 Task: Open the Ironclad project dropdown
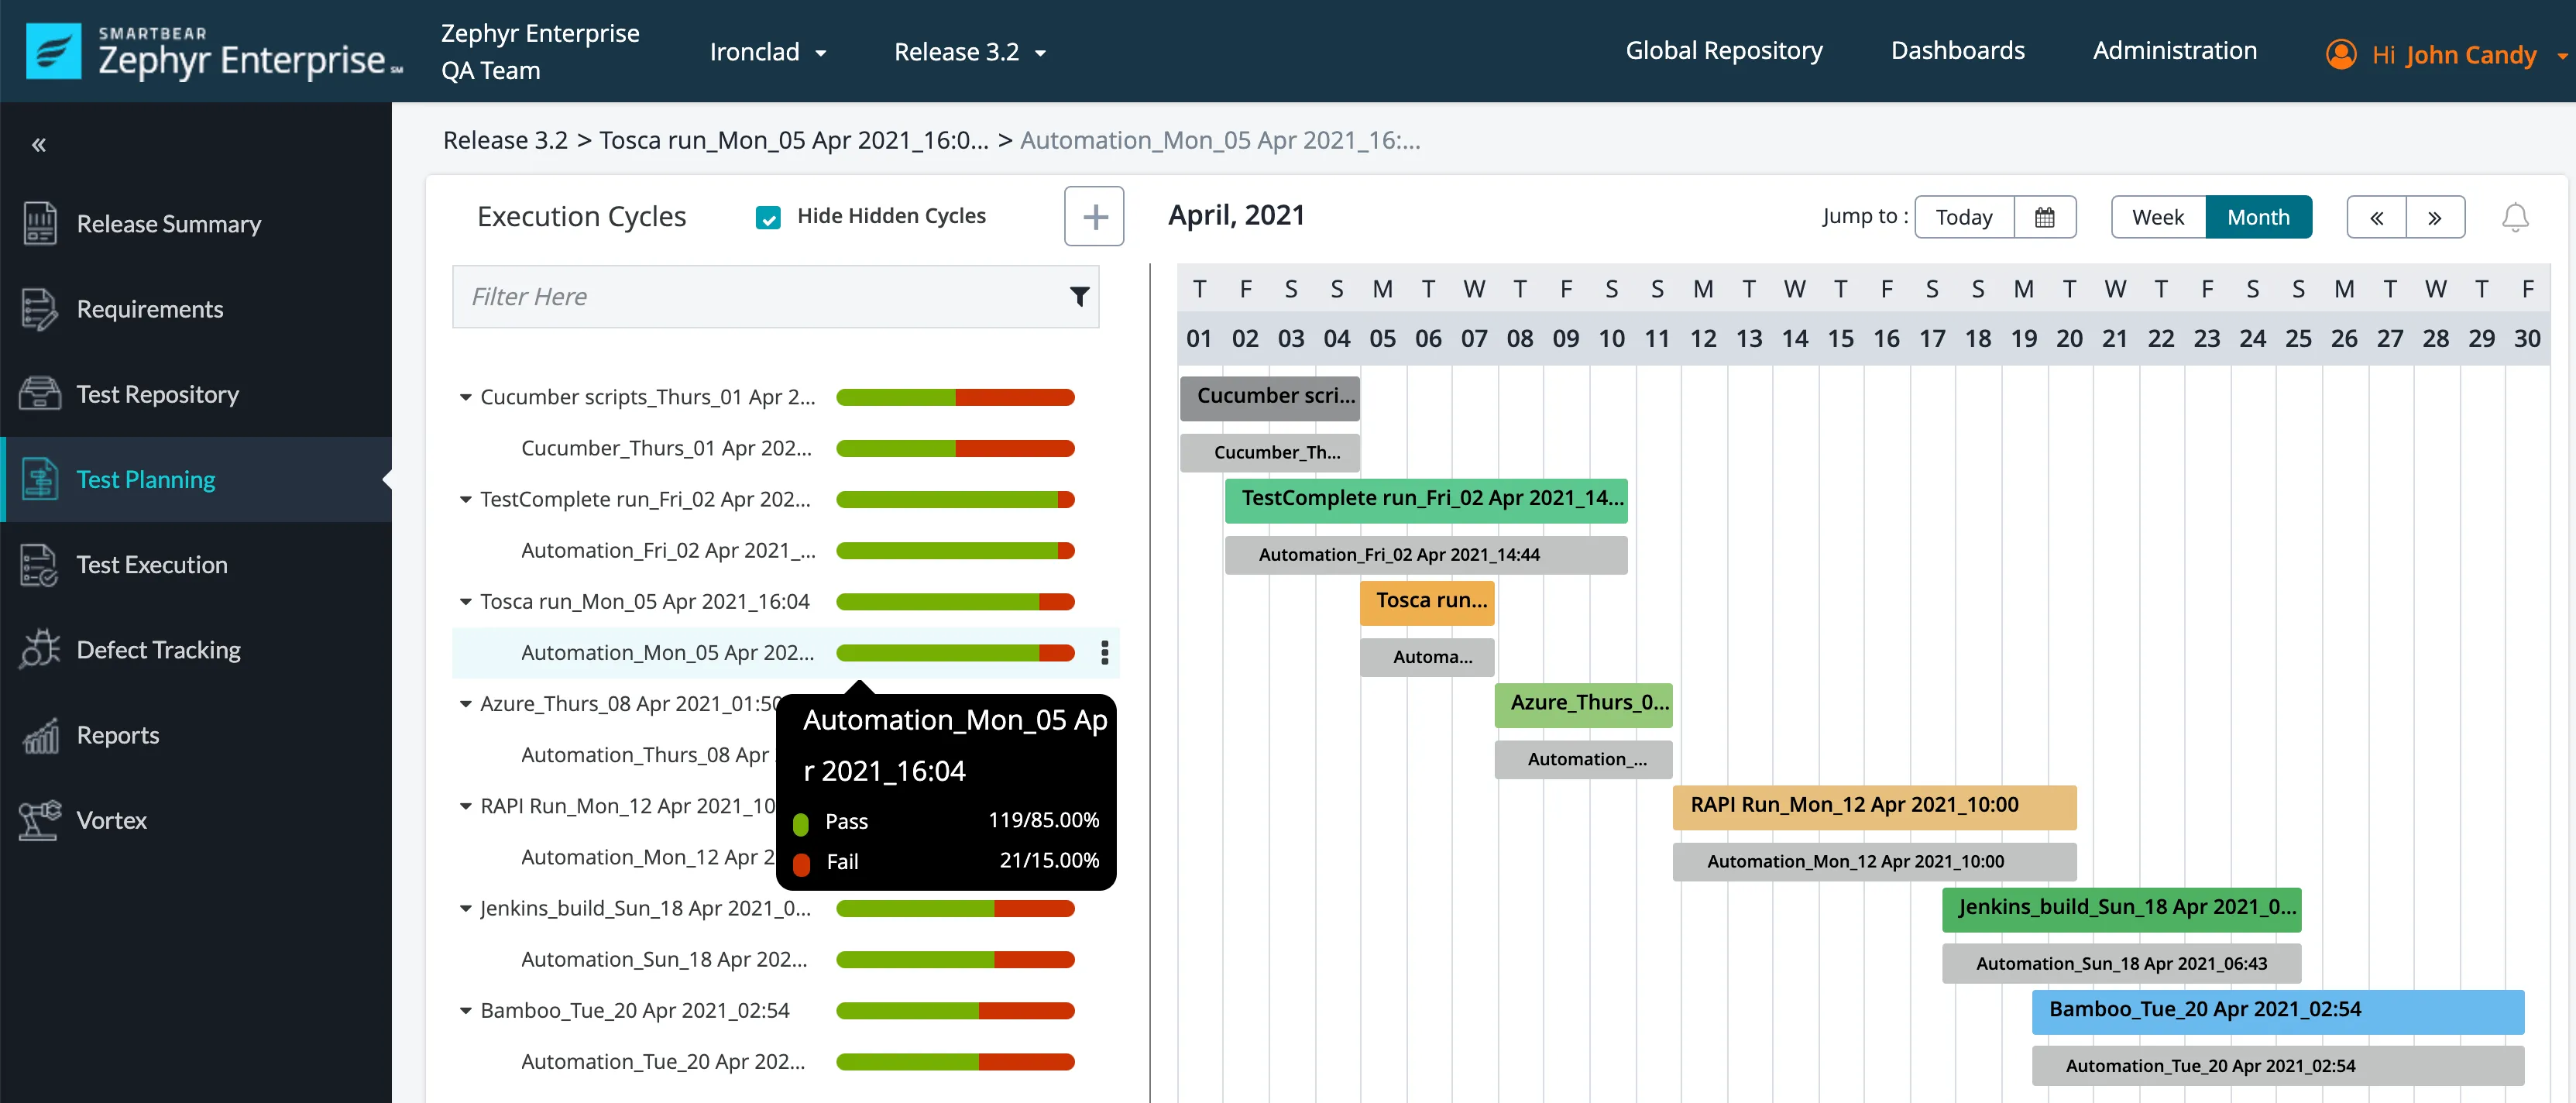(767, 52)
